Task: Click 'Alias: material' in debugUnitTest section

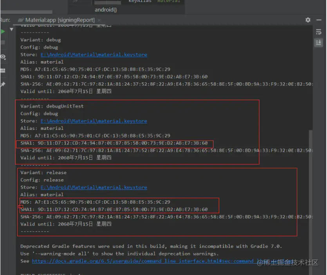Action: point(42,128)
